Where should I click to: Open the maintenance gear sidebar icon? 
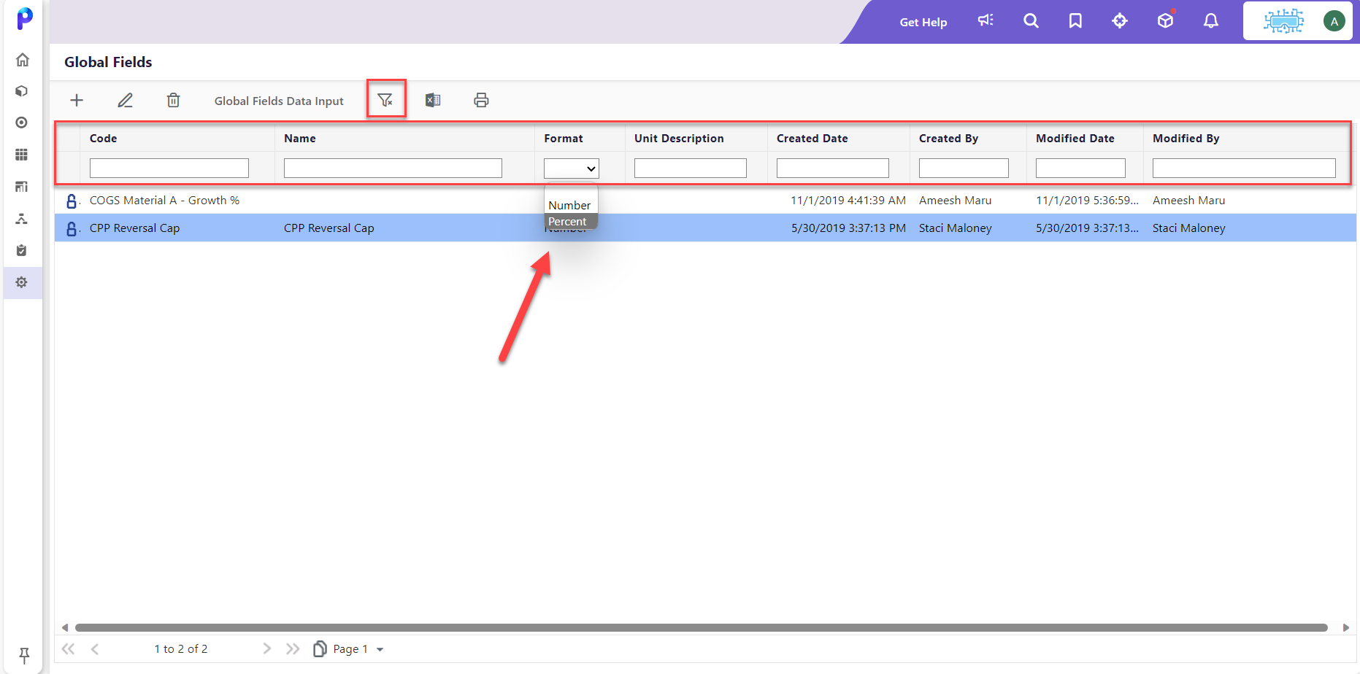pos(22,282)
